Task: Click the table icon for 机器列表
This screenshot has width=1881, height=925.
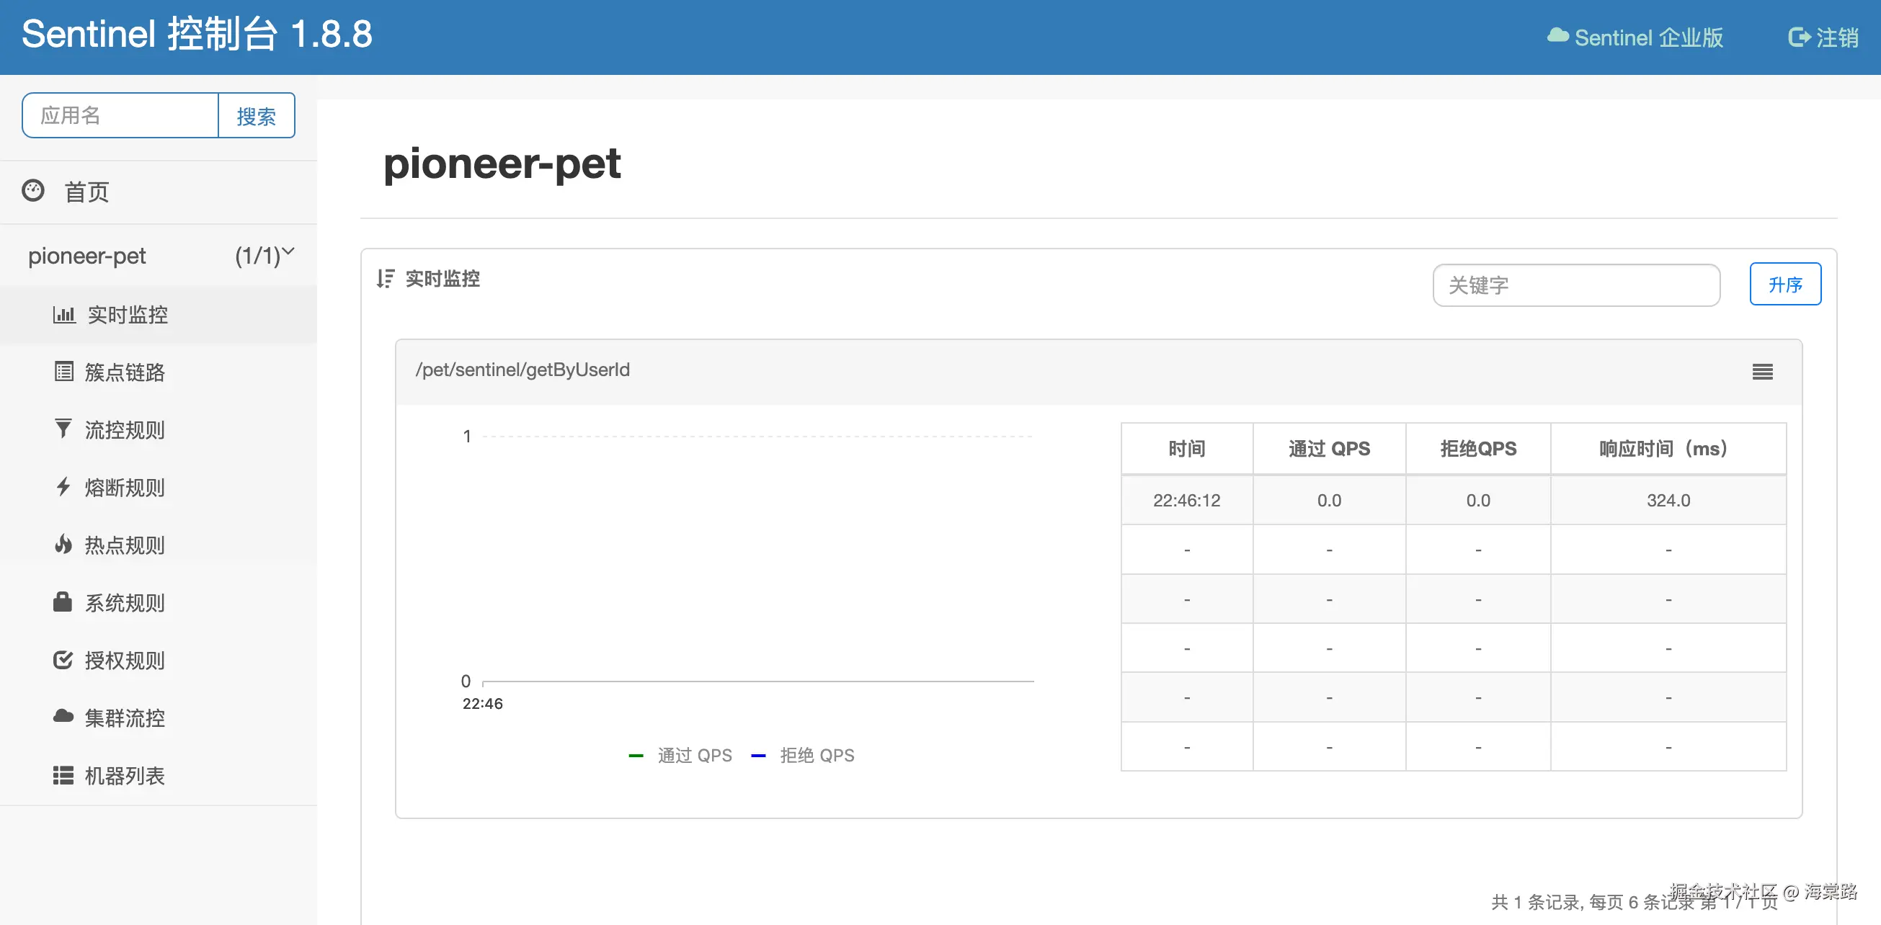Action: [63, 774]
